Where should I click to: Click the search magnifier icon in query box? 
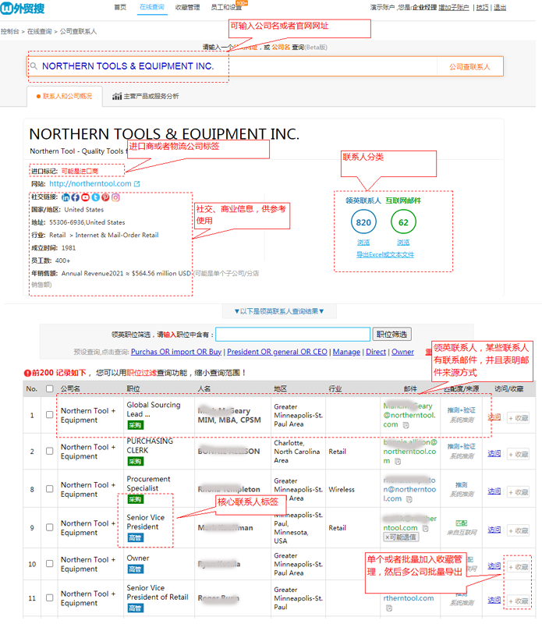click(x=34, y=66)
